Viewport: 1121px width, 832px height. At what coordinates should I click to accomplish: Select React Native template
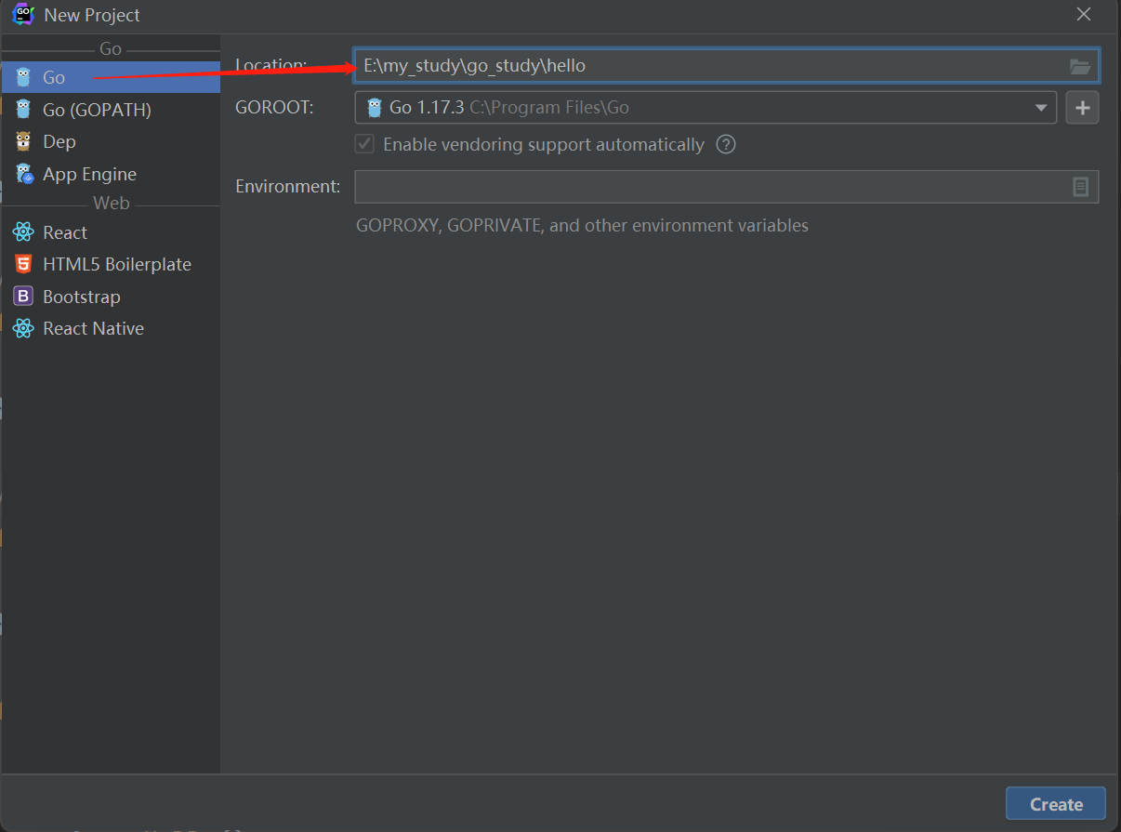[111, 328]
